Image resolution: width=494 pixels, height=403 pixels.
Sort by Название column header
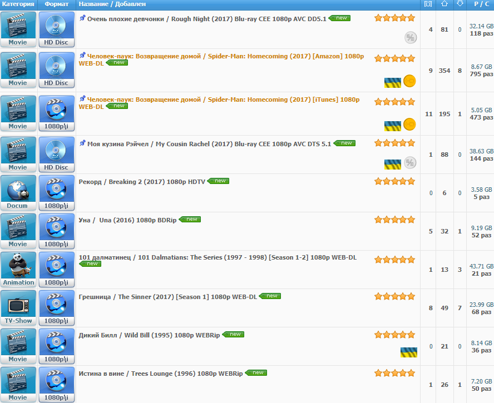click(x=93, y=4)
